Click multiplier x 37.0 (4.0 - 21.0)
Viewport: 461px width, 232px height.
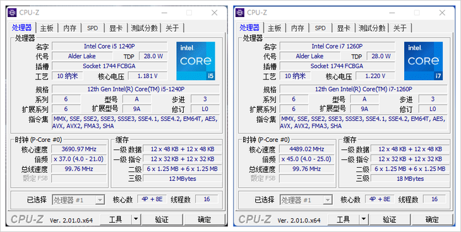point(79,159)
